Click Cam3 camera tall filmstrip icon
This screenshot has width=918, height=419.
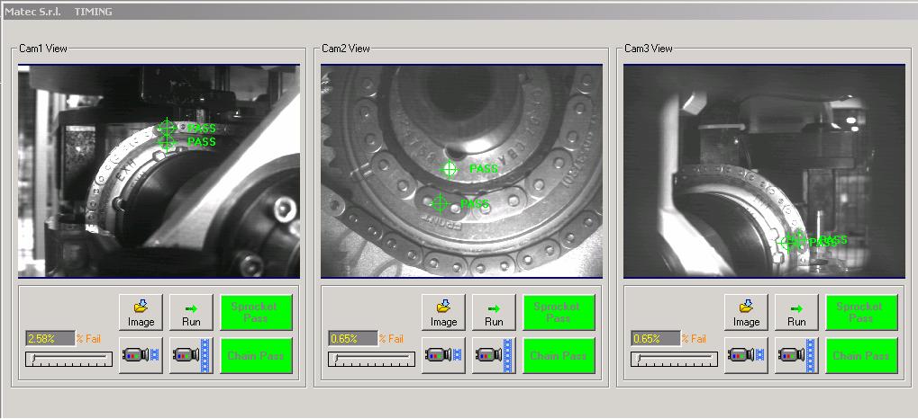pos(796,356)
